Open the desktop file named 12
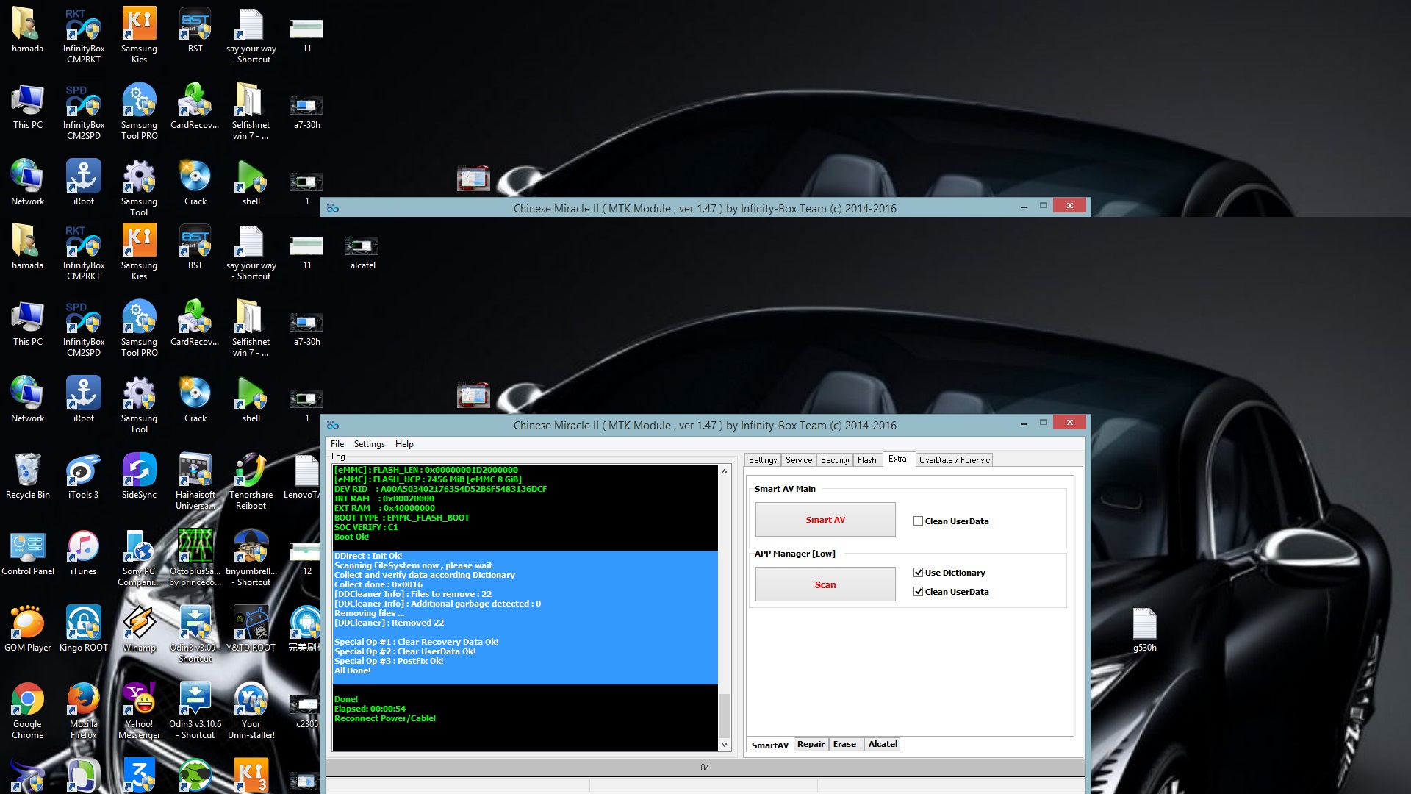This screenshot has height=794, width=1411. point(306,558)
